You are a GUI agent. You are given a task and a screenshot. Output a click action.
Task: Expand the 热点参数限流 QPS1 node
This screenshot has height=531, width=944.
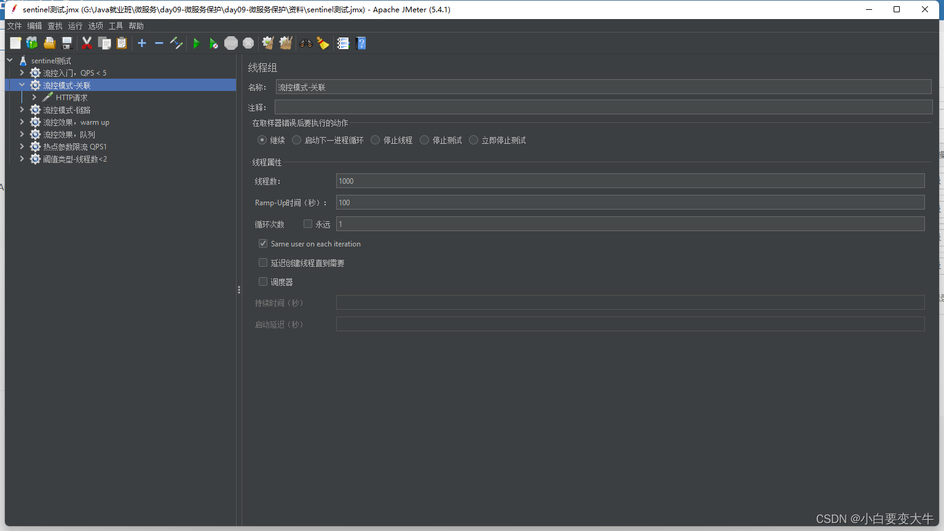(22, 146)
